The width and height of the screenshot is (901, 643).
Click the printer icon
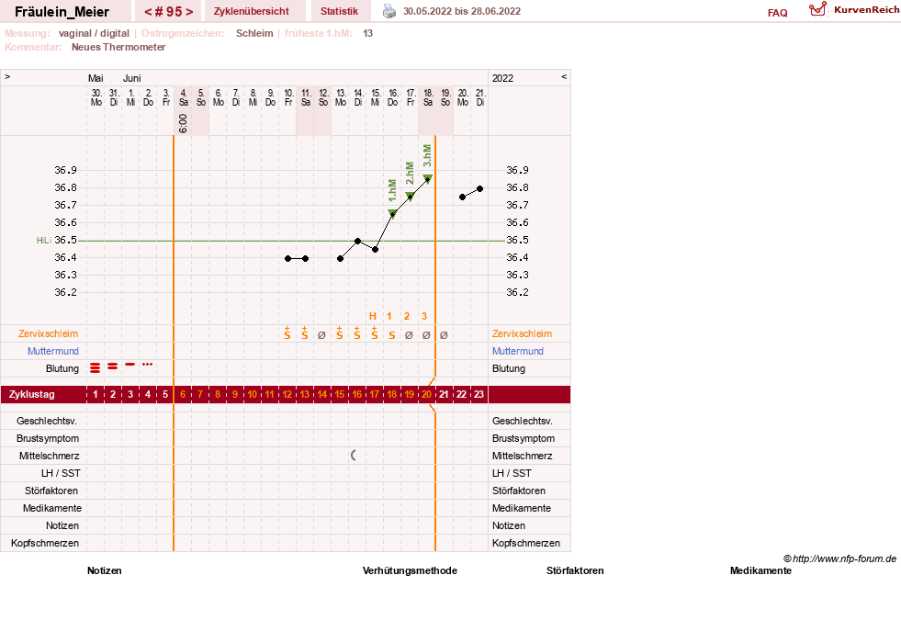click(389, 12)
